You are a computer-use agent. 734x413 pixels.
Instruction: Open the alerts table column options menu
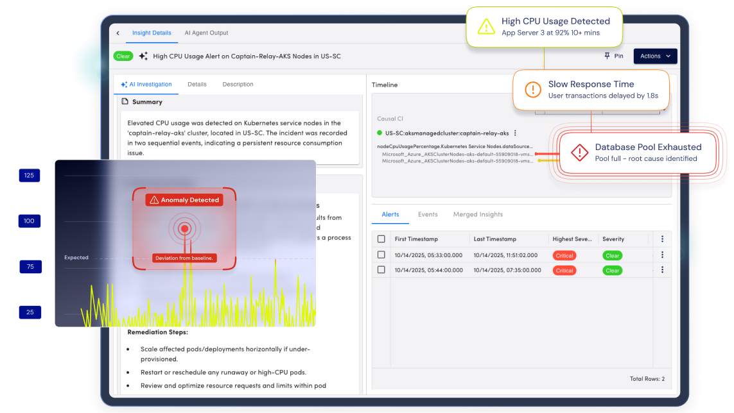pyautogui.click(x=662, y=239)
